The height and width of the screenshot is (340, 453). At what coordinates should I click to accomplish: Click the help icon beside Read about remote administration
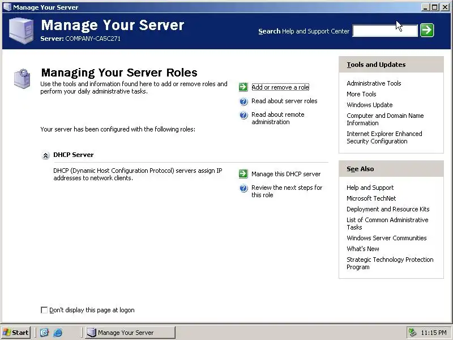point(243,115)
